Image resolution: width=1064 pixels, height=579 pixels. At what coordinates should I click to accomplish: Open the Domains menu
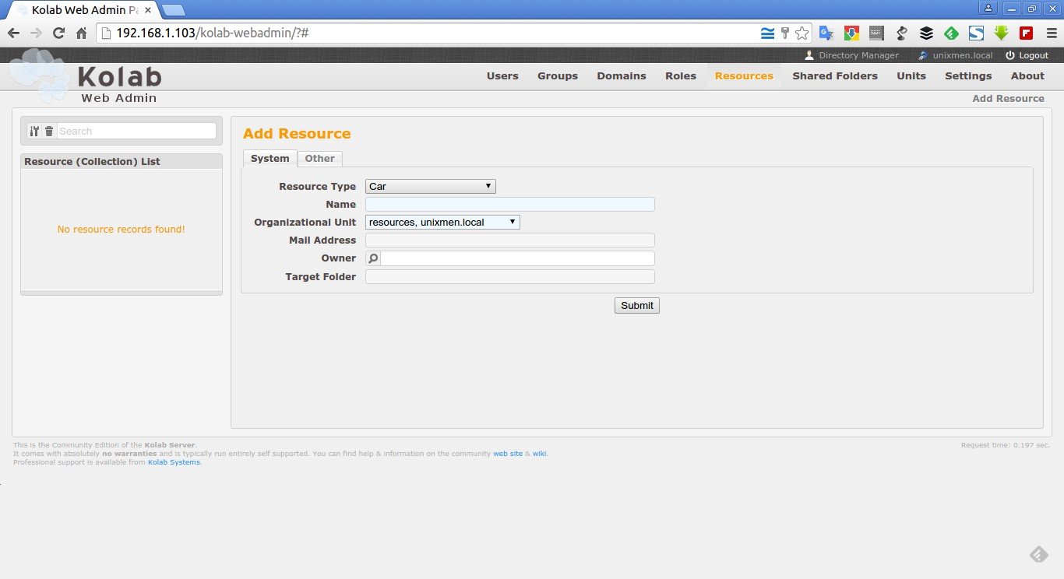[x=622, y=75]
